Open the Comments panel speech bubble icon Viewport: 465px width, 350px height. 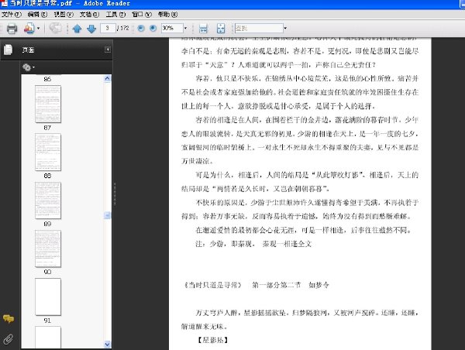pos(9,319)
